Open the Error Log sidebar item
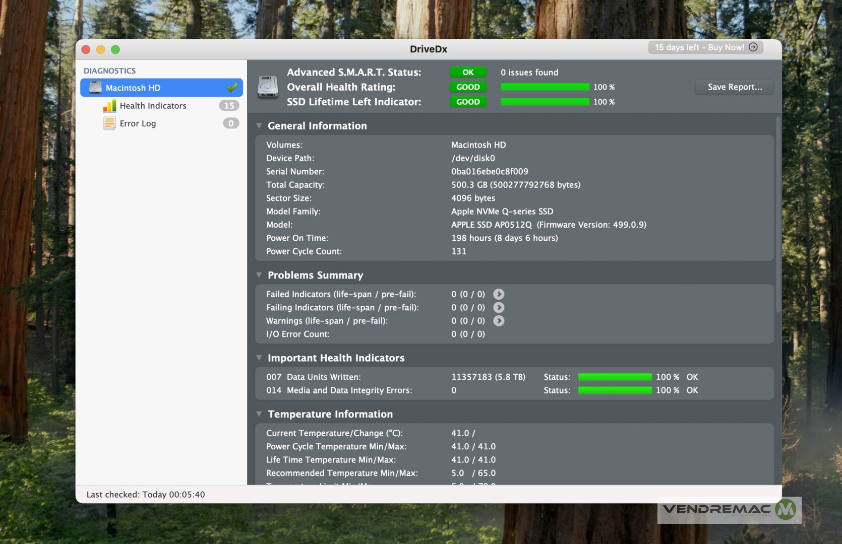Screen dimensions: 842x544 click(138, 123)
